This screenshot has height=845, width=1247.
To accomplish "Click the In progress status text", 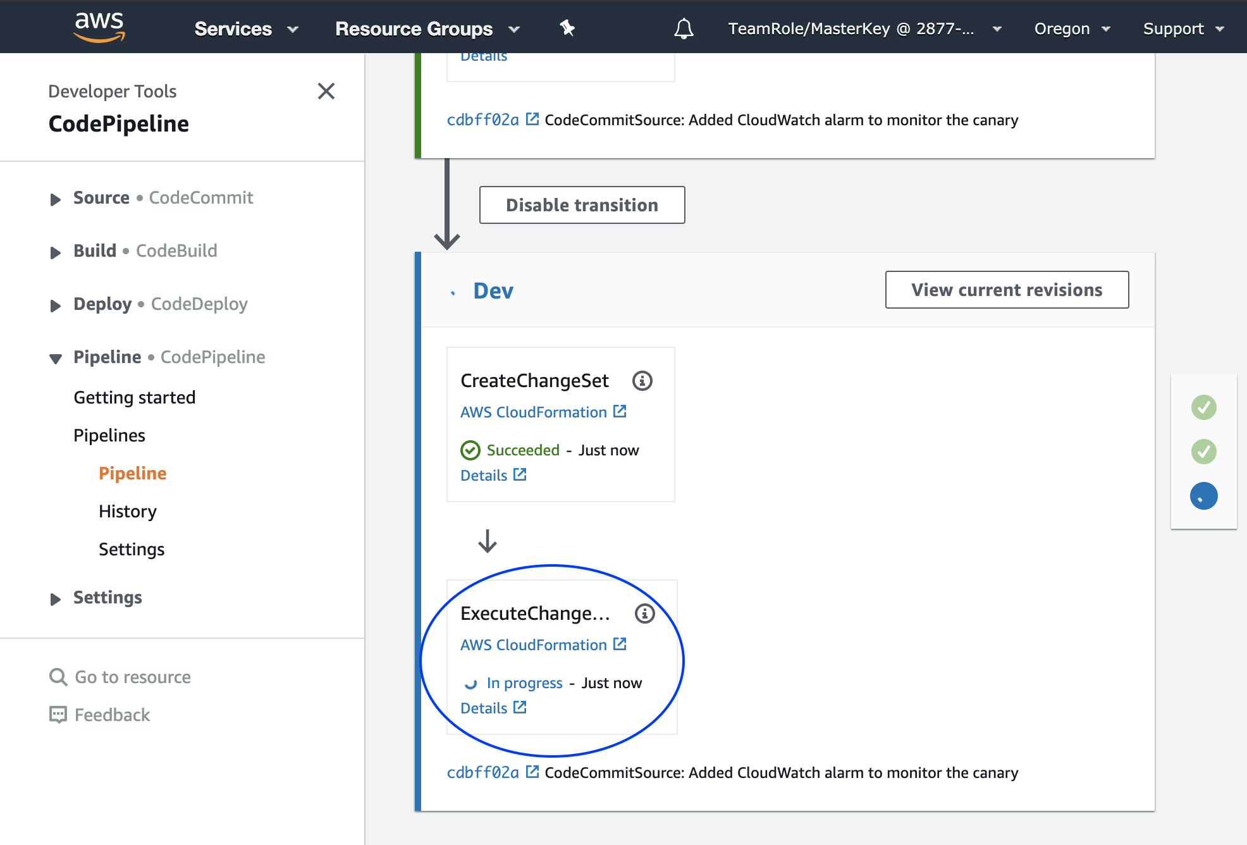I will [525, 683].
